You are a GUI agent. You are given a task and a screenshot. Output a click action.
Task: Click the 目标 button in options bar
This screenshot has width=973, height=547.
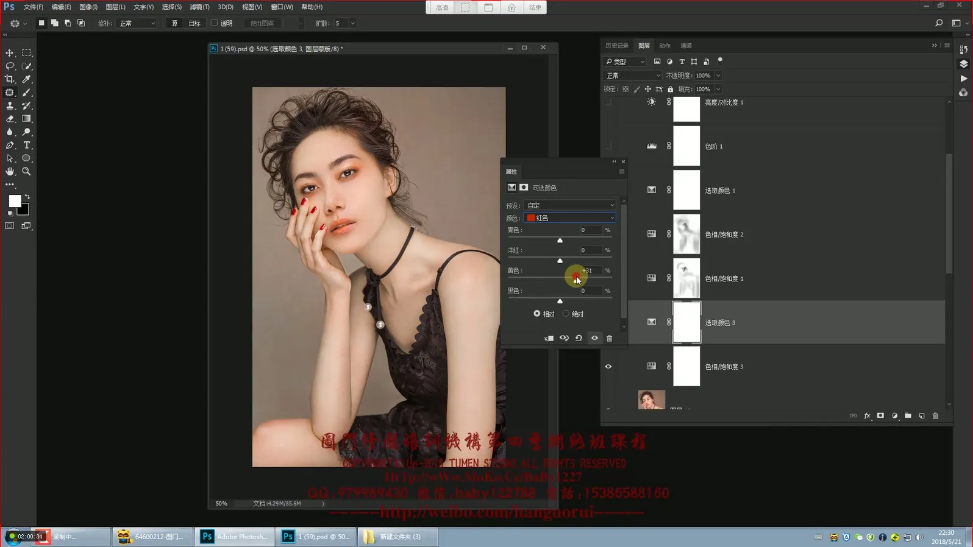click(x=194, y=23)
